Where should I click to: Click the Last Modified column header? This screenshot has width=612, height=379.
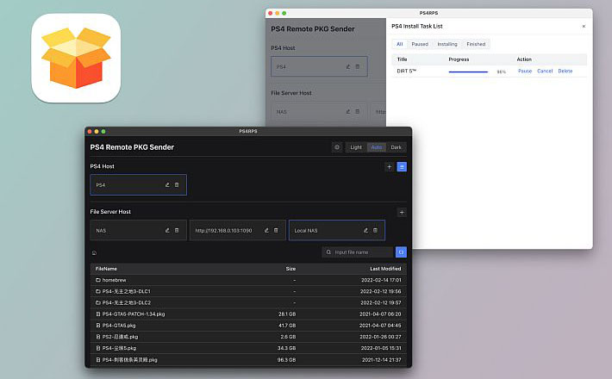[x=385, y=269]
